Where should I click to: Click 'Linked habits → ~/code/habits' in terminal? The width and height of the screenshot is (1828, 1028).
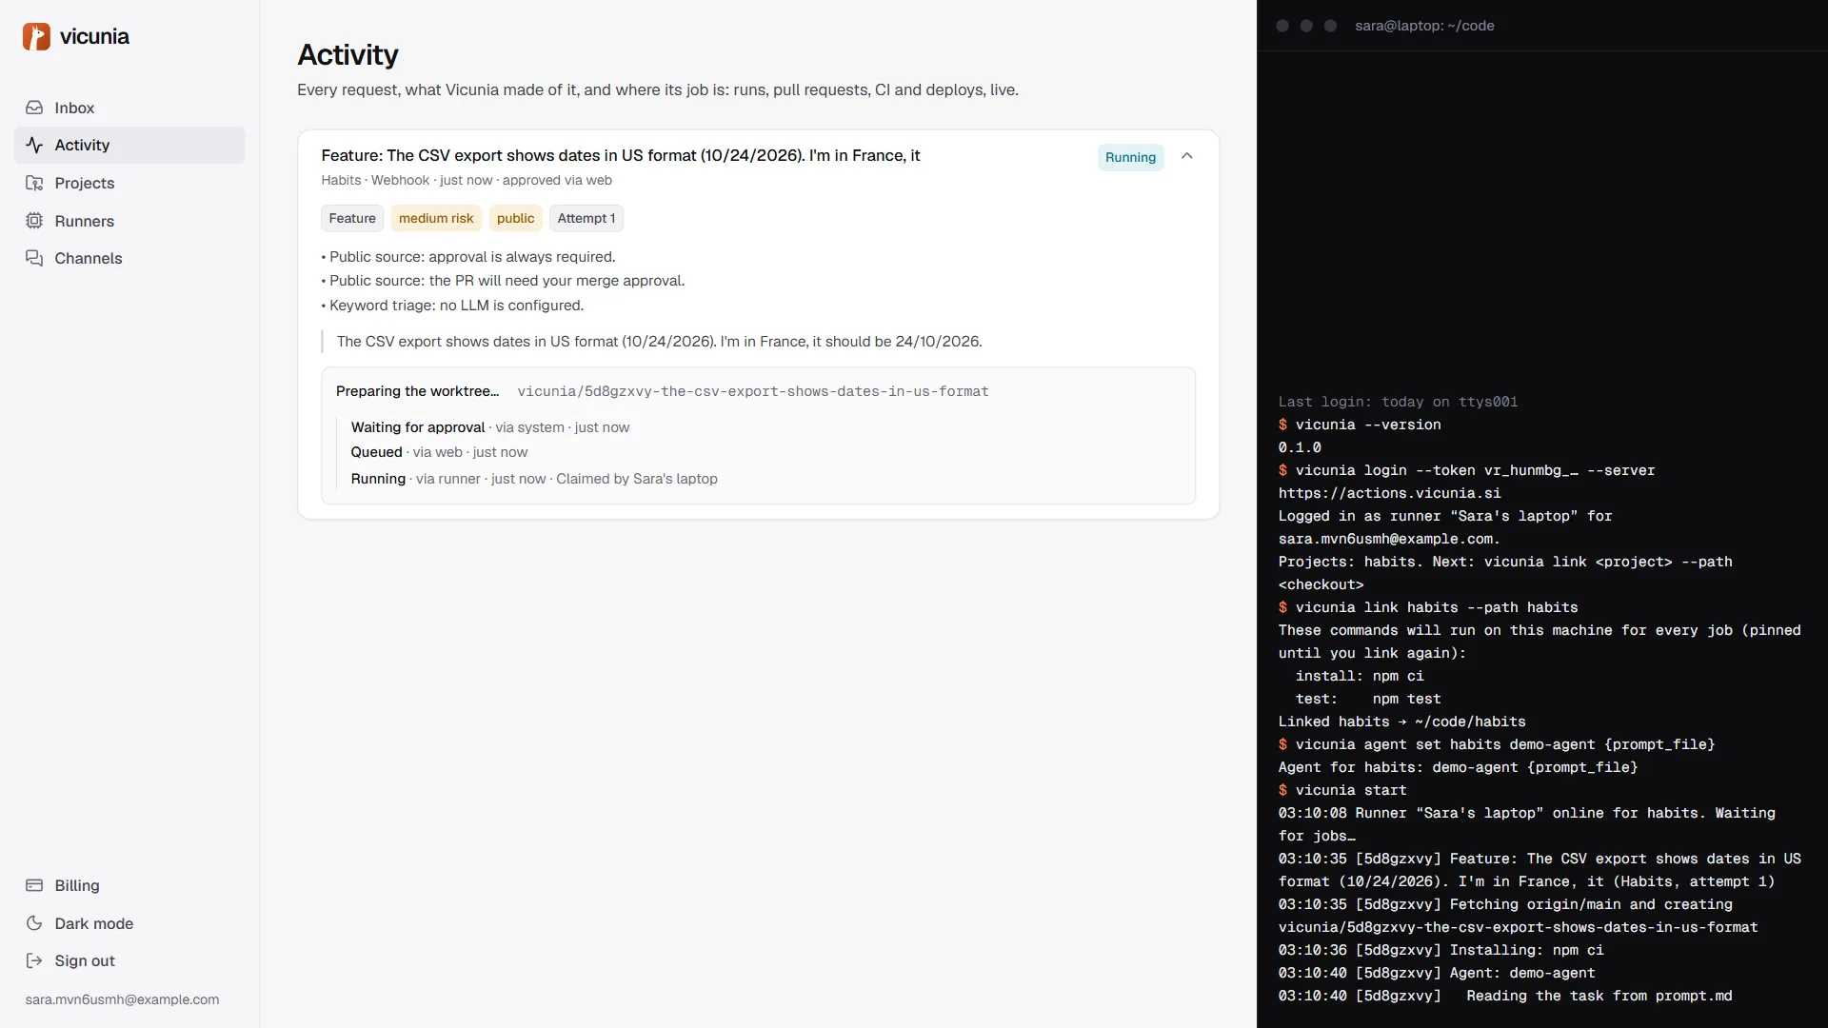pos(1402,722)
